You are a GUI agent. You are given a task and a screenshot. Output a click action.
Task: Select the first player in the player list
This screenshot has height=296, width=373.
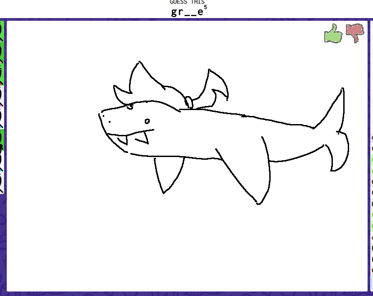(x=2, y=31)
